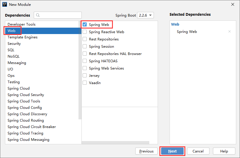The width and height of the screenshot is (240, 158).
Task: Go back with the Previous button
Action: [x=146, y=151]
